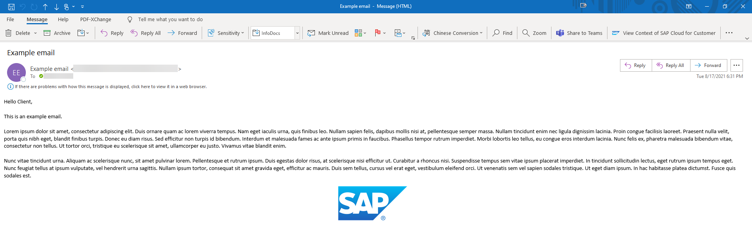
Task: Open the Move to folder dropdown
Action: [x=83, y=33]
